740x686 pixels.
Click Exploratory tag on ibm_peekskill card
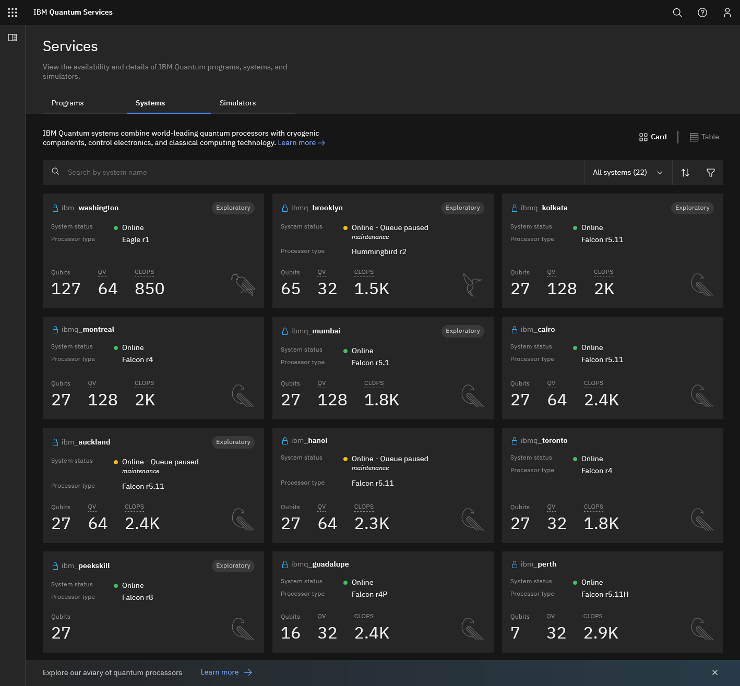coord(233,566)
